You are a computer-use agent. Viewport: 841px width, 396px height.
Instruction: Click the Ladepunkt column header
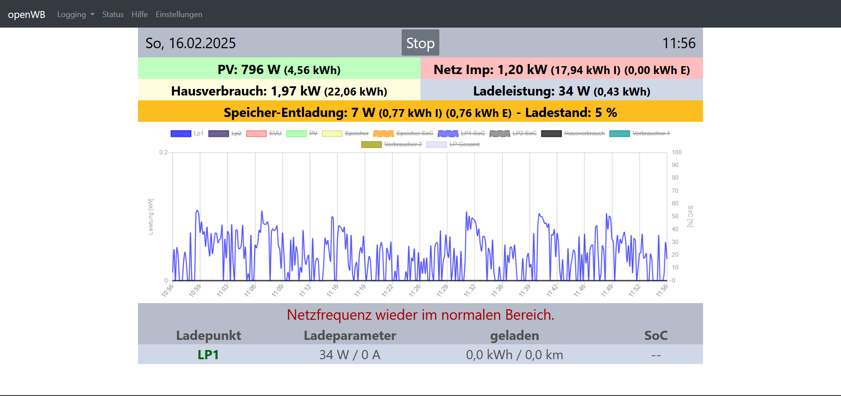pyautogui.click(x=208, y=336)
